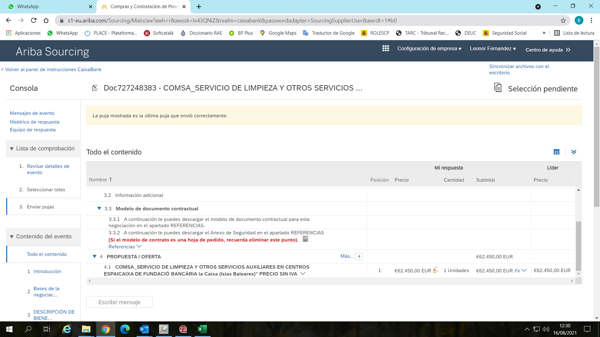Click the bid gavel icon next to price

(436, 270)
